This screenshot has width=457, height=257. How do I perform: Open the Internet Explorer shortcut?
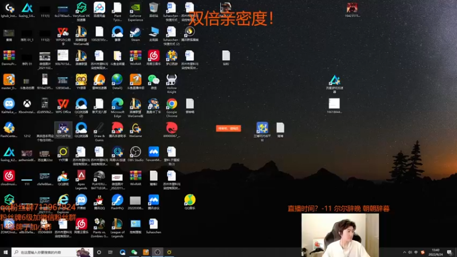tap(63, 202)
